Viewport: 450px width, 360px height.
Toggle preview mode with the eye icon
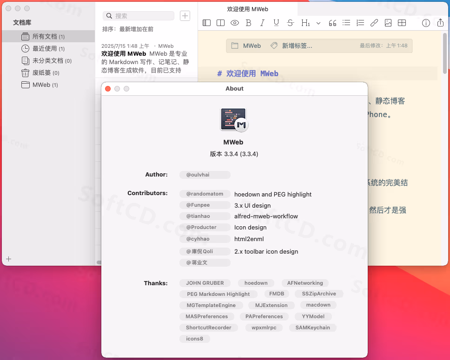click(234, 23)
